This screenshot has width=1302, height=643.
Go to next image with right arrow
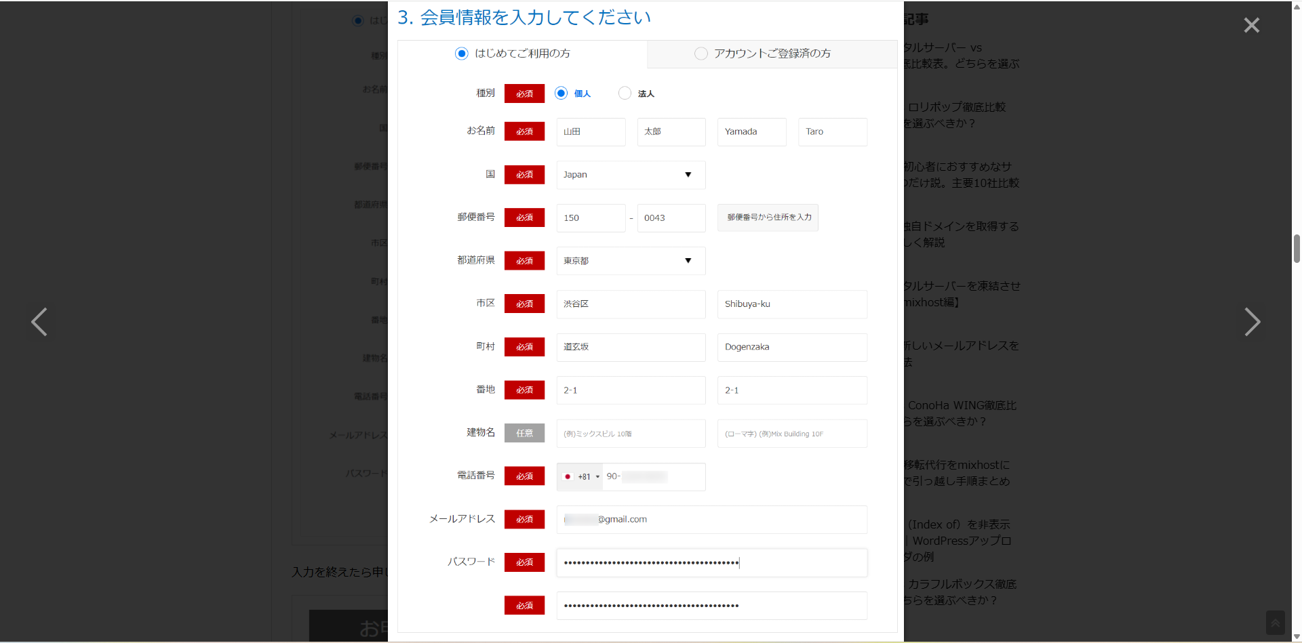[1252, 322]
